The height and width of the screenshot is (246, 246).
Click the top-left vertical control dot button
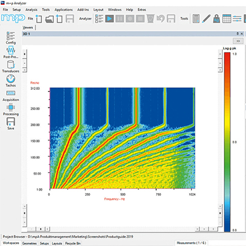tap(25, 54)
